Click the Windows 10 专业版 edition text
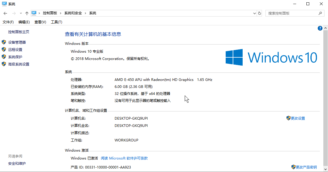Viewport: 328px width, 172px height. pos(87,52)
